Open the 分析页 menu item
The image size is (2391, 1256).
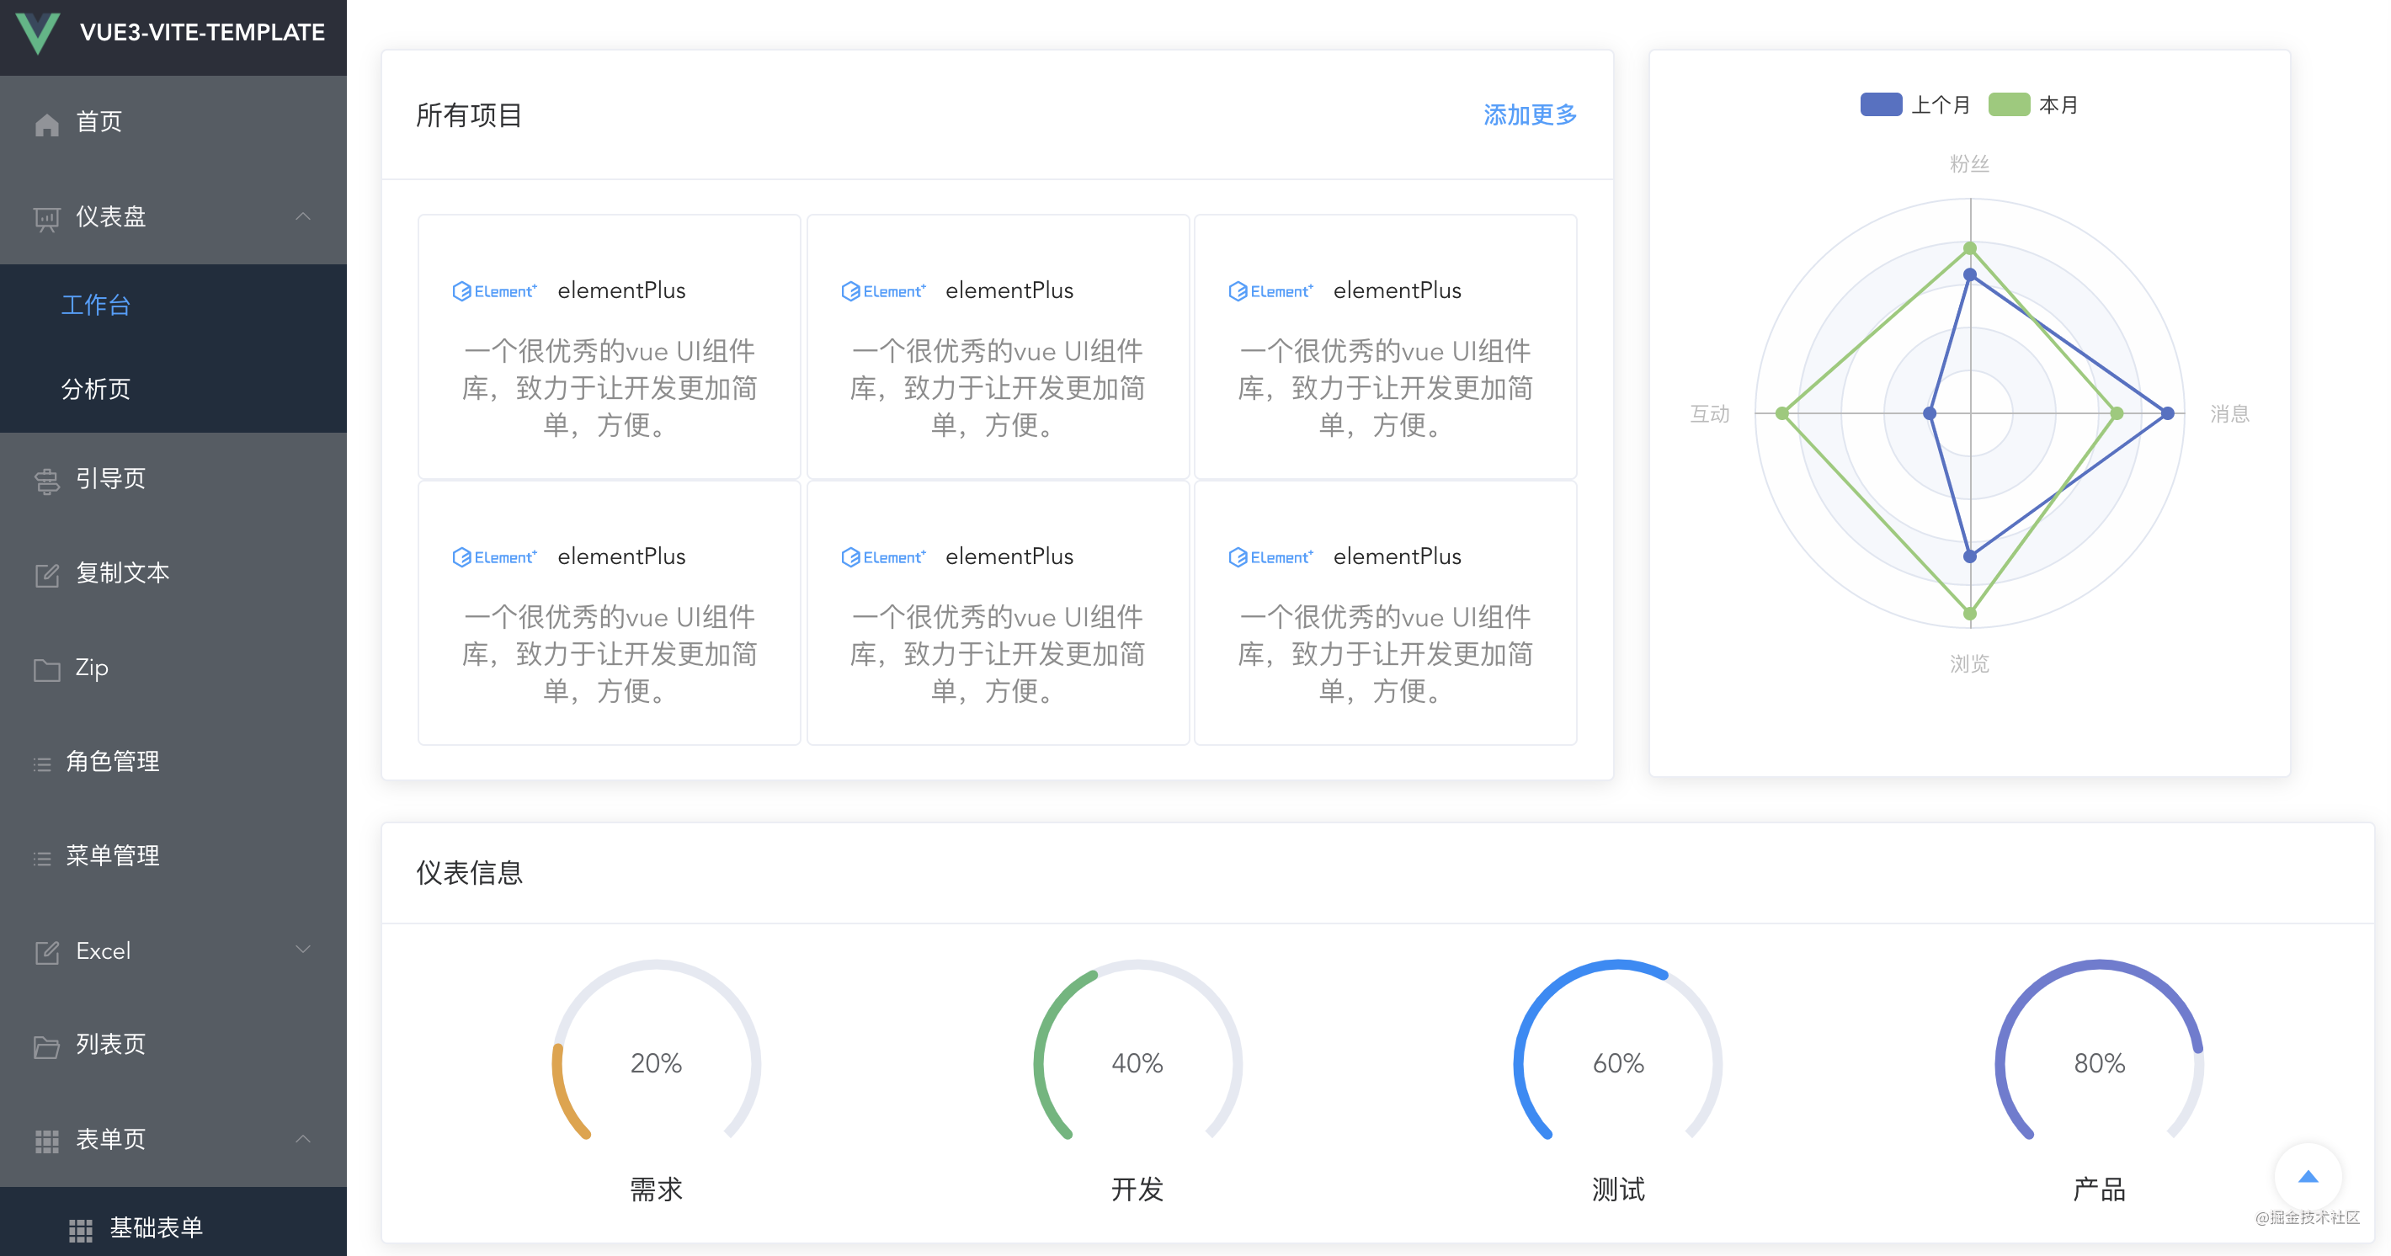[x=96, y=389]
